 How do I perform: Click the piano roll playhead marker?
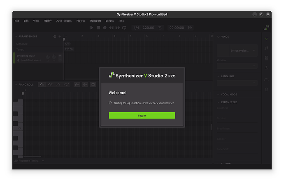pyautogui.click(x=23, y=94)
